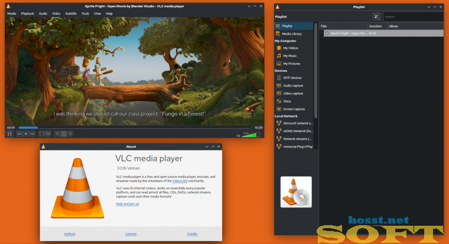Pause playback in VLC player
Screen dimensions: 449x244
9,134
